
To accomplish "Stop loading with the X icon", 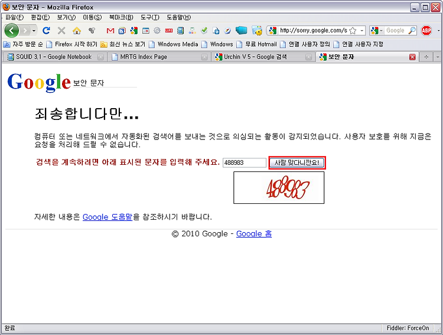I will [x=61, y=30].
